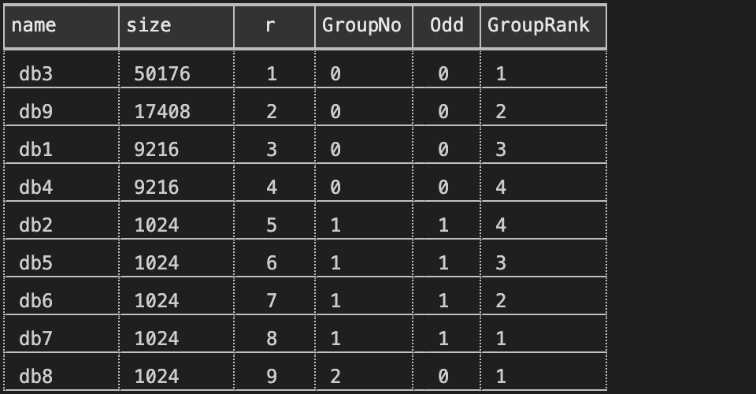
Task: Click the 50176 size cell
Action: pyautogui.click(x=176, y=69)
